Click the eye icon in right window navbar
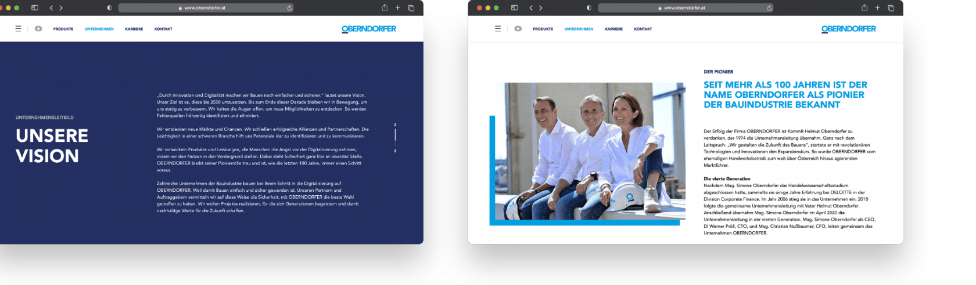Screen dimensions: 976x285 click(x=518, y=28)
